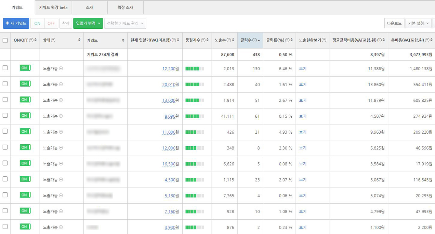Screen dimensions: 435x234
Task: Check the select-all checkbox in table header
Action: click(5, 40)
